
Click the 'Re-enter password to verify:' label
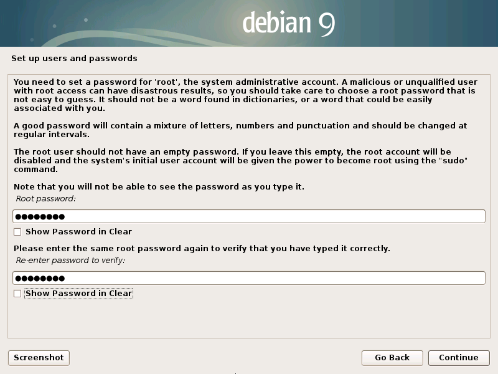[x=70, y=261]
